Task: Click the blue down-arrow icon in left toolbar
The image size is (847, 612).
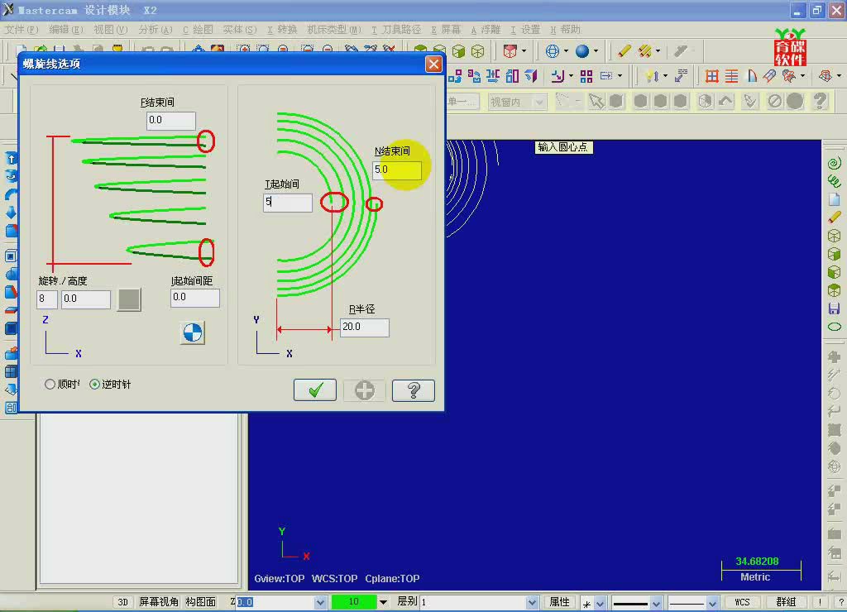Action: click(x=11, y=213)
